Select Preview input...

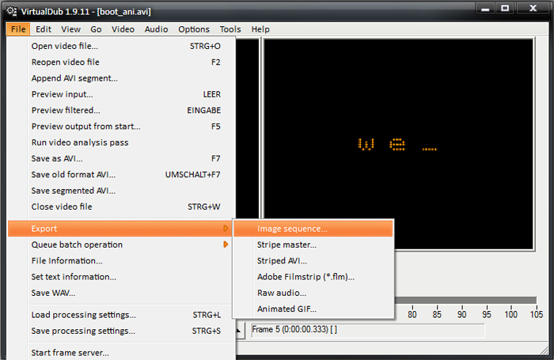click(x=121, y=94)
